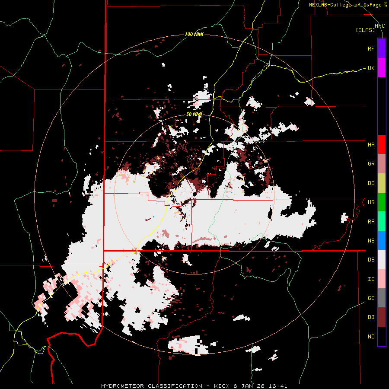Select the GC gray legend swatch
This screenshot has height=389, width=389.
(382, 298)
